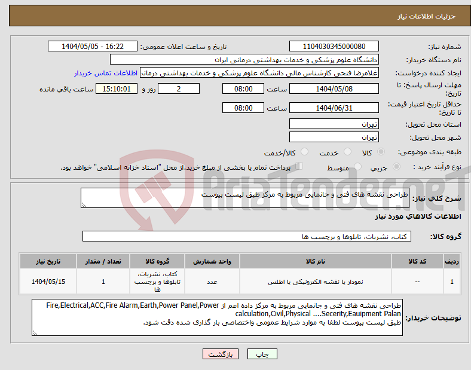Image resolution: width=471 pixels, height=370 pixels.
Task: Click the buyer organization name field
Action: point(244,59)
